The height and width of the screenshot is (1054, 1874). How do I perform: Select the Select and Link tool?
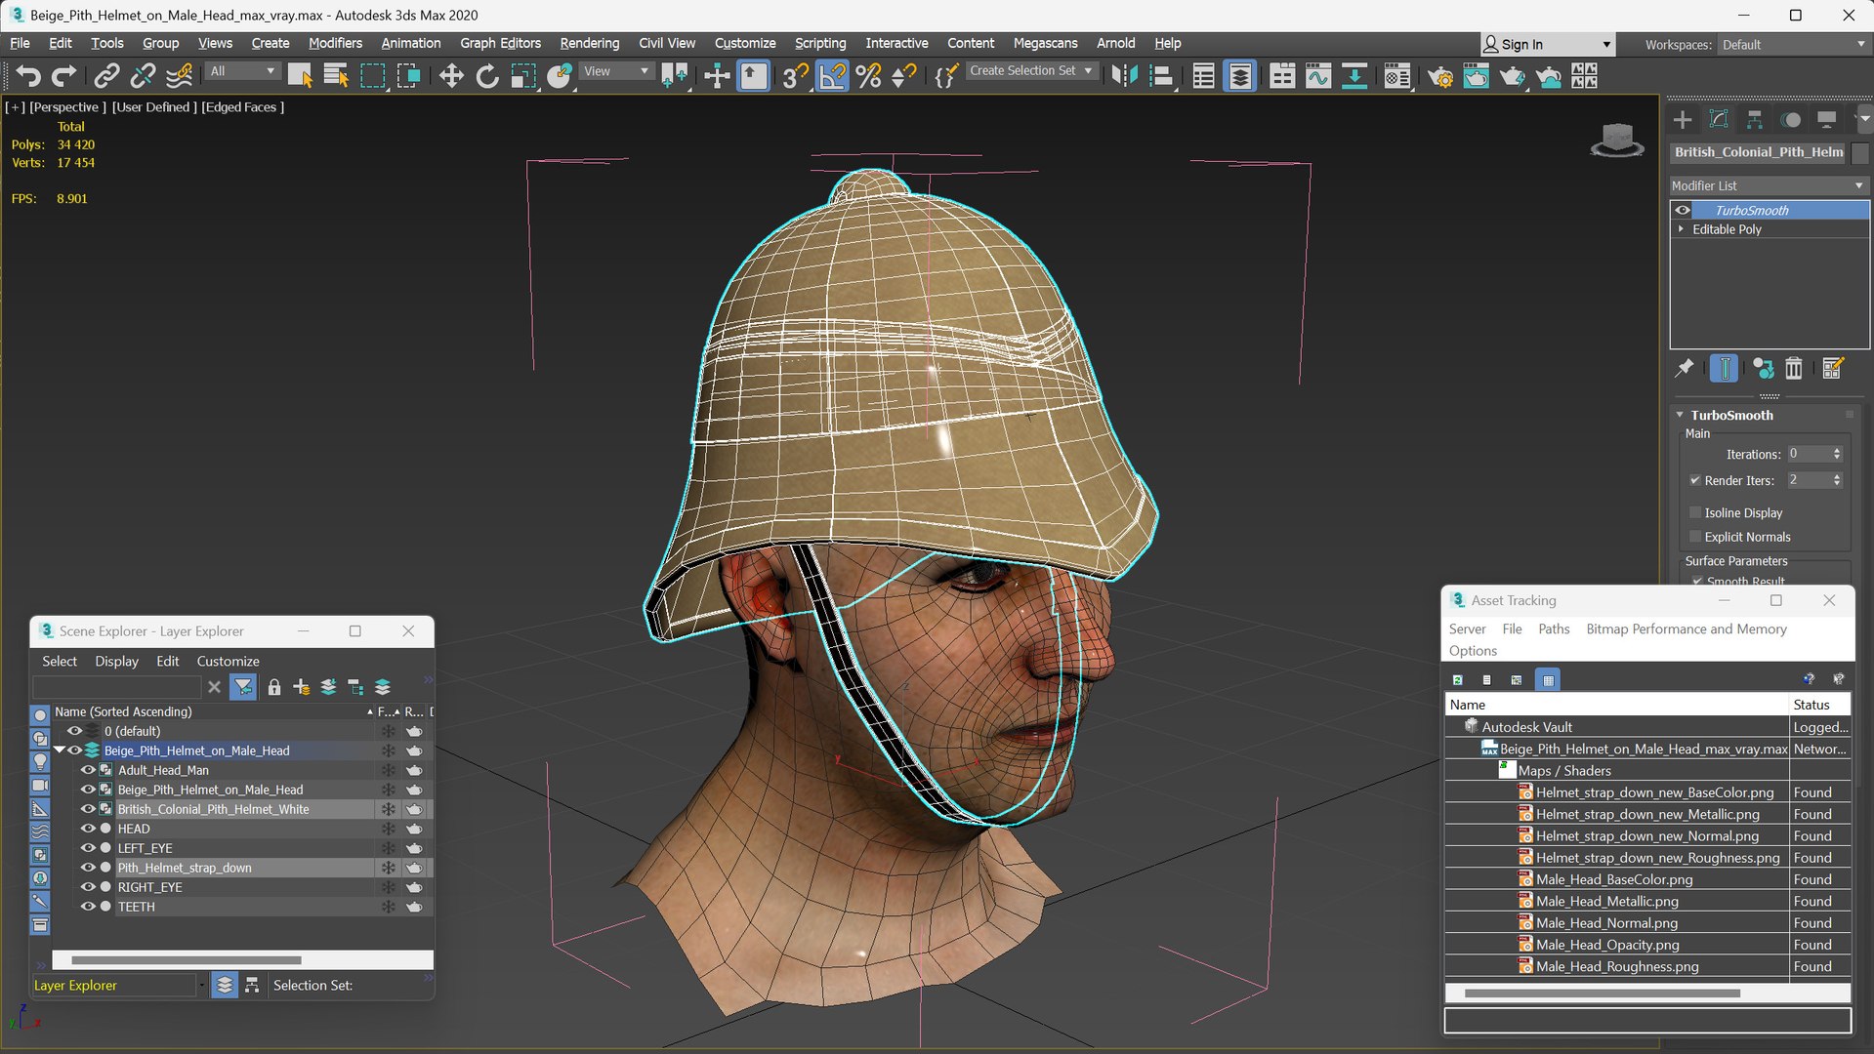coord(106,76)
